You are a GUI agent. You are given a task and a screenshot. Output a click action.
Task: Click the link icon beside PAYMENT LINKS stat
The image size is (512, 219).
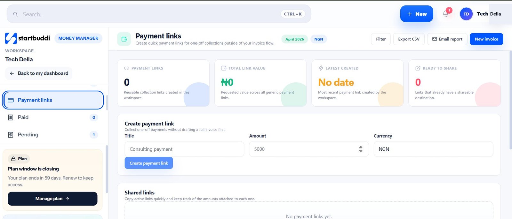point(126,68)
